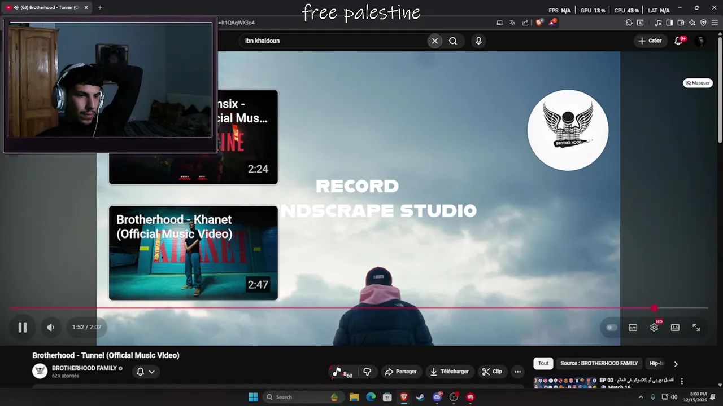Click the share page icon in address bar
723x406 pixels.
click(x=525, y=23)
